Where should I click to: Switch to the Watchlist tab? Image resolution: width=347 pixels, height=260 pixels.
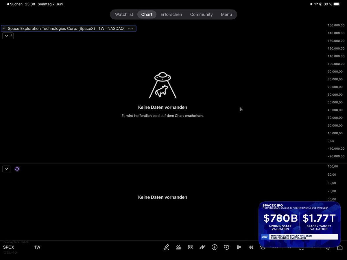pyautogui.click(x=124, y=14)
